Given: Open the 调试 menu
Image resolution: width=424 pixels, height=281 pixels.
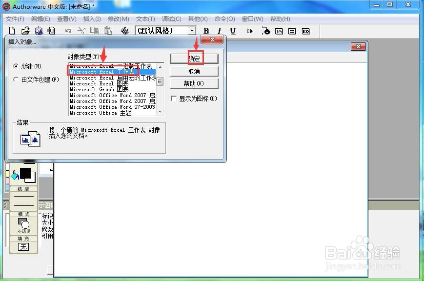Looking at the screenshot, I should coord(171,19).
